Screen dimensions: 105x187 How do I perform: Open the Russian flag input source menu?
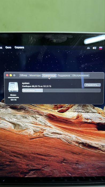(101, 48)
